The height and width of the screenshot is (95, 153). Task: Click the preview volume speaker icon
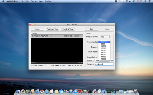point(32,63)
